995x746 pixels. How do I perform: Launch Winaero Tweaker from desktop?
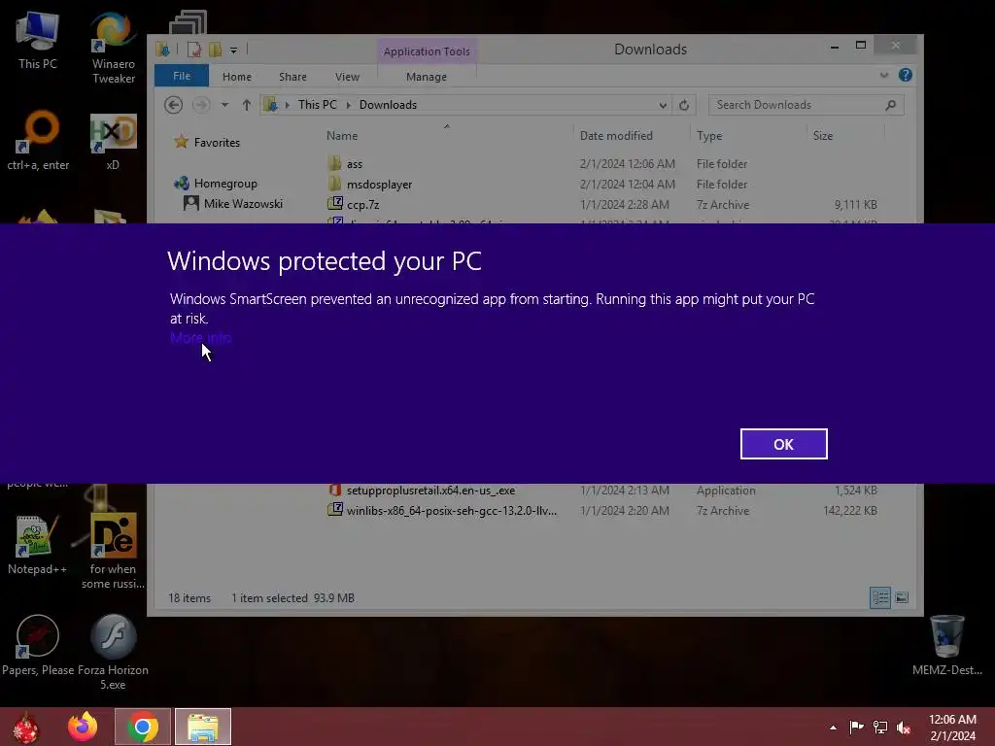tap(114, 48)
